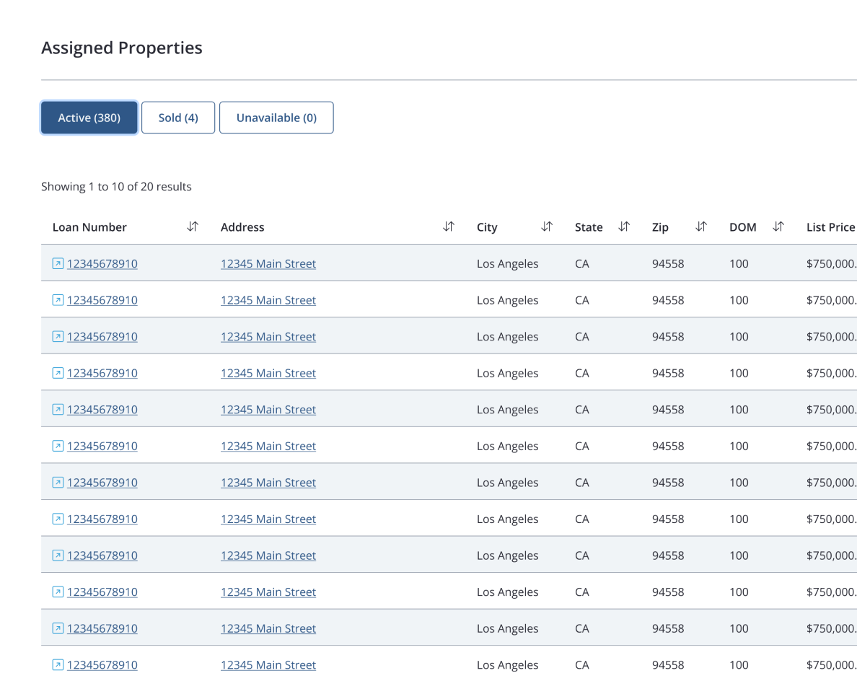This screenshot has width=857, height=681.
Task: Select the Unavailable (0) tab
Action: 276,118
